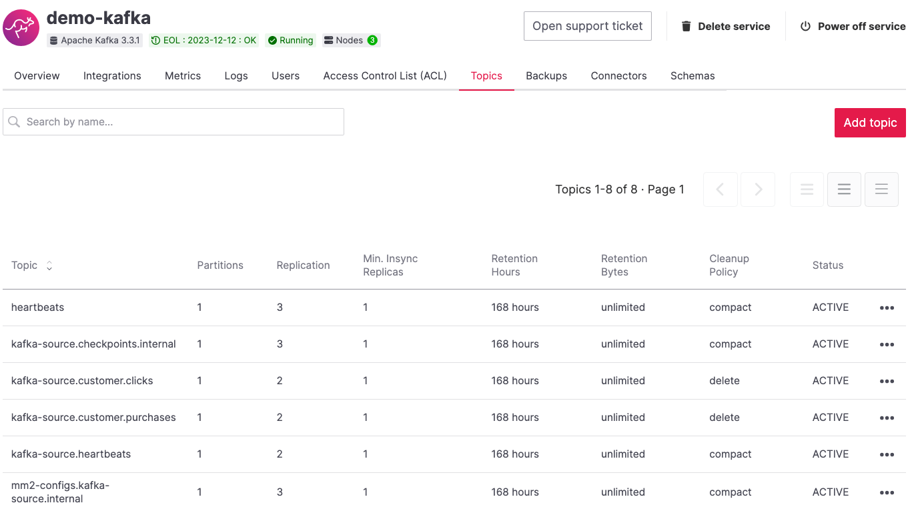
Task: Click the Add topic button
Action: click(869, 122)
